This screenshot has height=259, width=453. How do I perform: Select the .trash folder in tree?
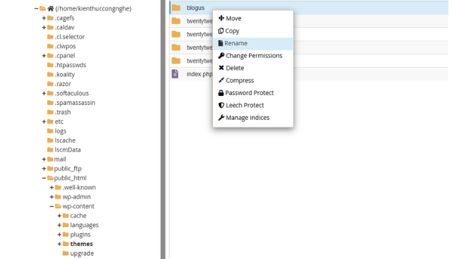click(x=63, y=112)
